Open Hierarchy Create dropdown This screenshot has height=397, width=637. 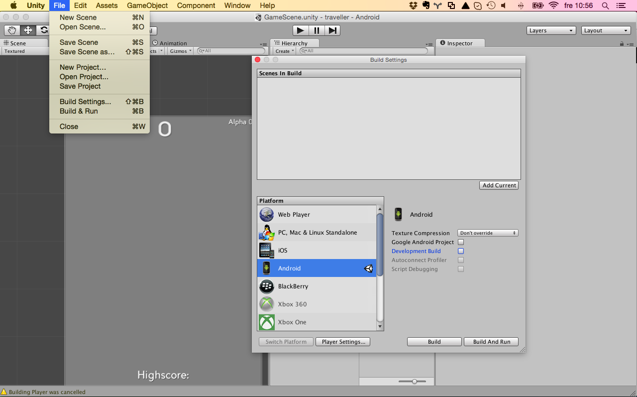click(285, 51)
